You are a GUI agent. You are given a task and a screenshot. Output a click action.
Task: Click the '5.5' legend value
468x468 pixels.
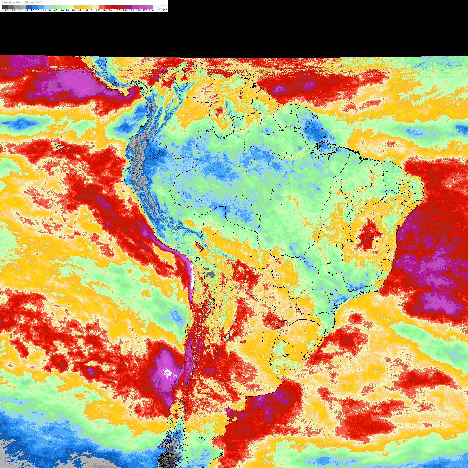tap(68, 10)
